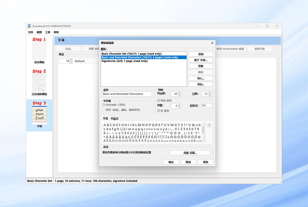Select Basic and Extended Characters (10x11) template
The height and width of the screenshot is (207, 308).
point(144,57)
